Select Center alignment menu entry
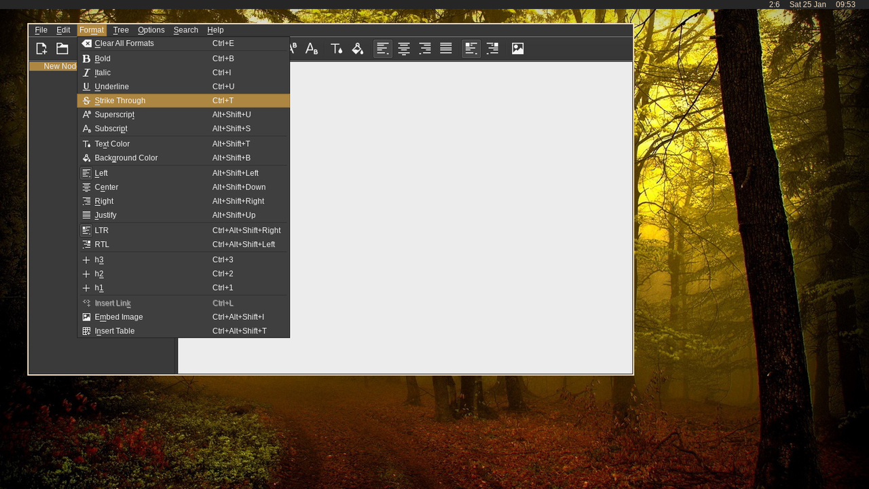This screenshot has height=489, width=869. tap(183, 187)
